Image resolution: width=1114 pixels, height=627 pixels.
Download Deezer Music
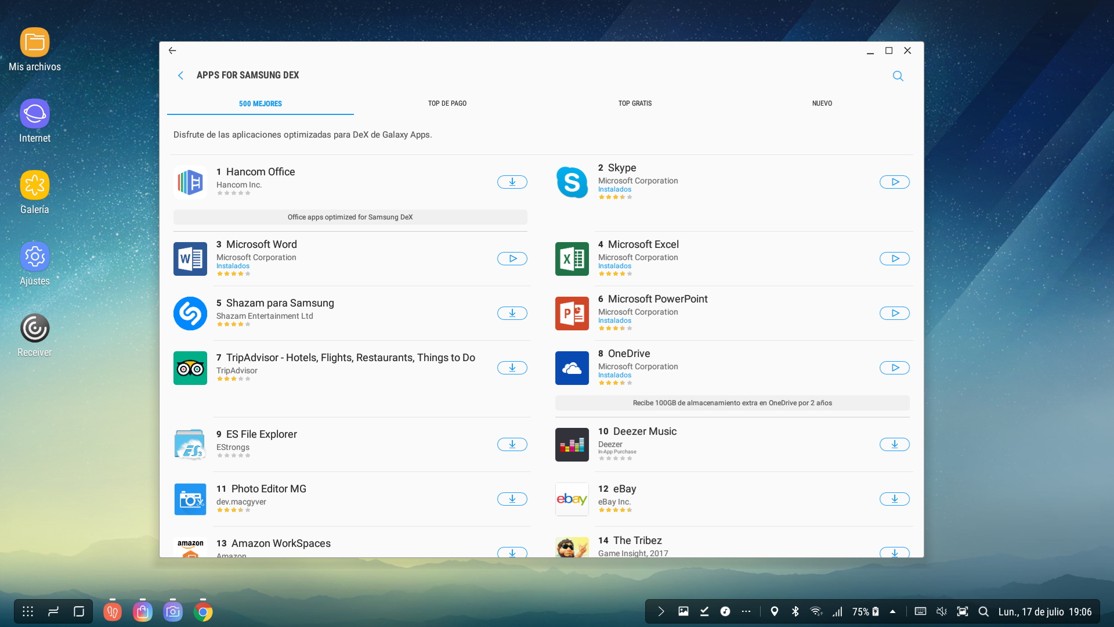(895, 445)
